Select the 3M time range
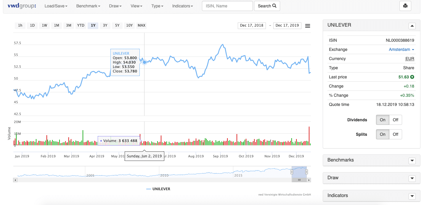 (x=69, y=25)
